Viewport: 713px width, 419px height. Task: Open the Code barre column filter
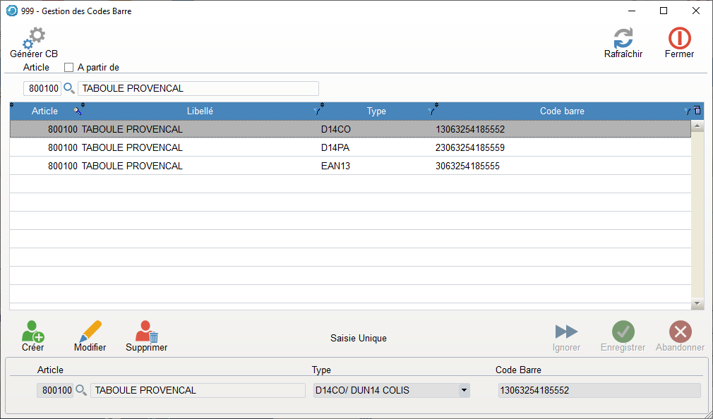(x=687, y=111)
